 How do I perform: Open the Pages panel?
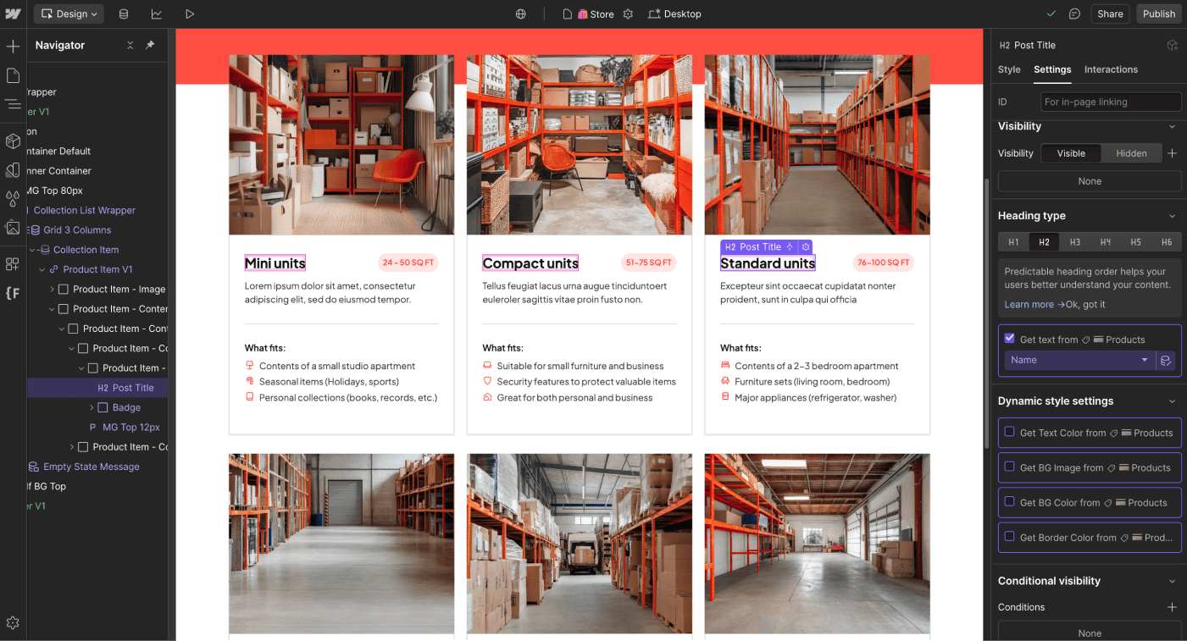pos(14,75)
